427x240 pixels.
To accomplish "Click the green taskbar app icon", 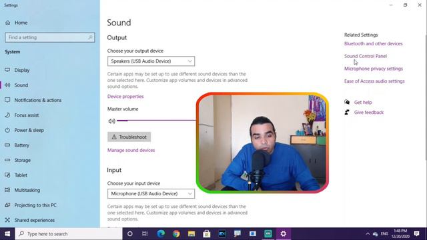I will [x=268, y=234].
